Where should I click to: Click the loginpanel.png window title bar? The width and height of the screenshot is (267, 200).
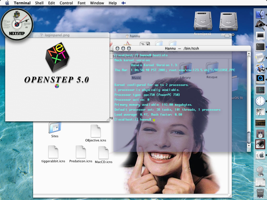point(57,35)
